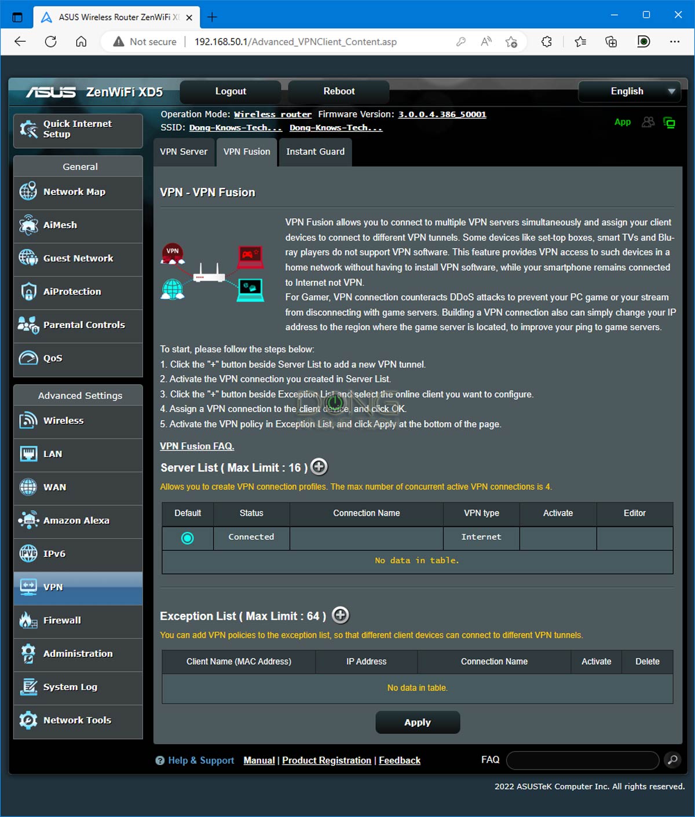This screenshot has height=817, width=695.
Task: Open the English language dropdown
Action: (x=628, y=91)
